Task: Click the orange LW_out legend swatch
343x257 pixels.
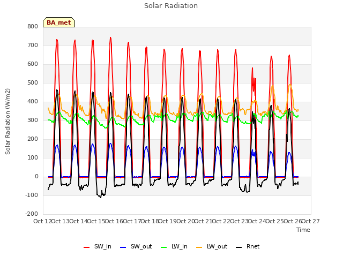Action: 199,247
